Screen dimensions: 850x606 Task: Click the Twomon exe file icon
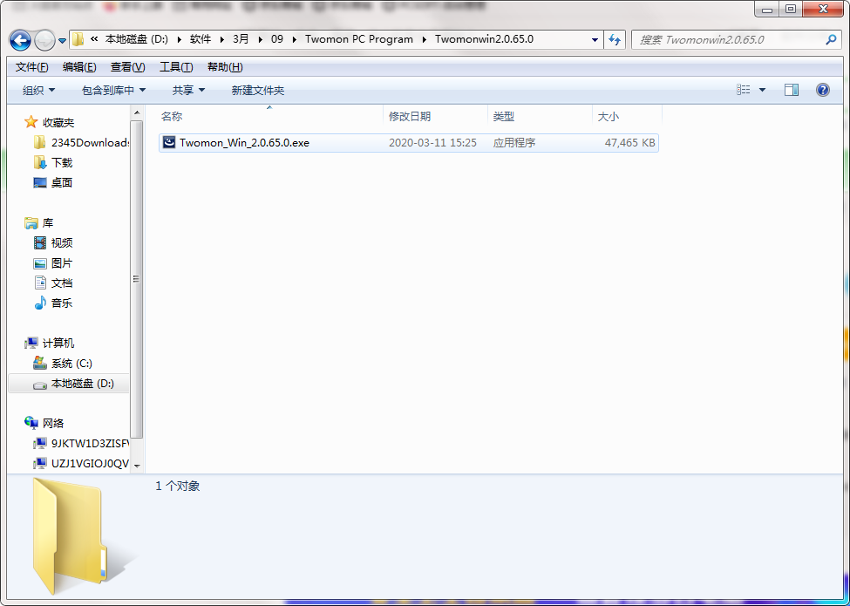(x=170, y=142)
